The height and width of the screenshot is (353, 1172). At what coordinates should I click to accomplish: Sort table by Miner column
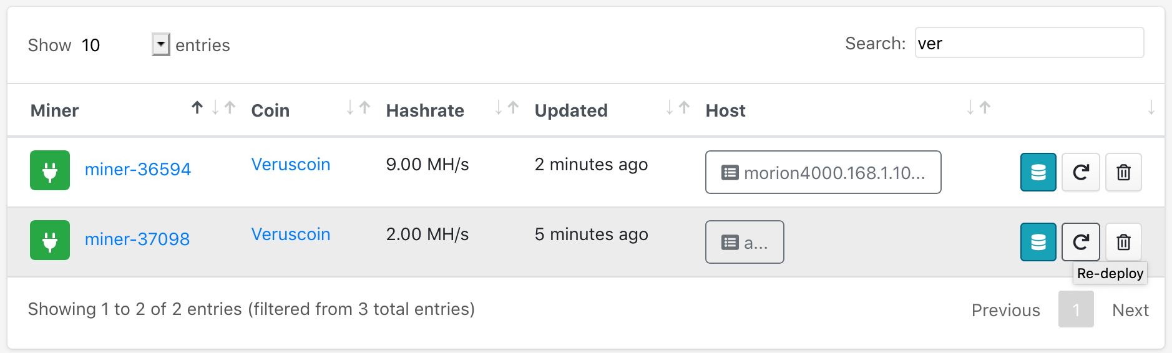pyautogui.click(x=55, y=110)
